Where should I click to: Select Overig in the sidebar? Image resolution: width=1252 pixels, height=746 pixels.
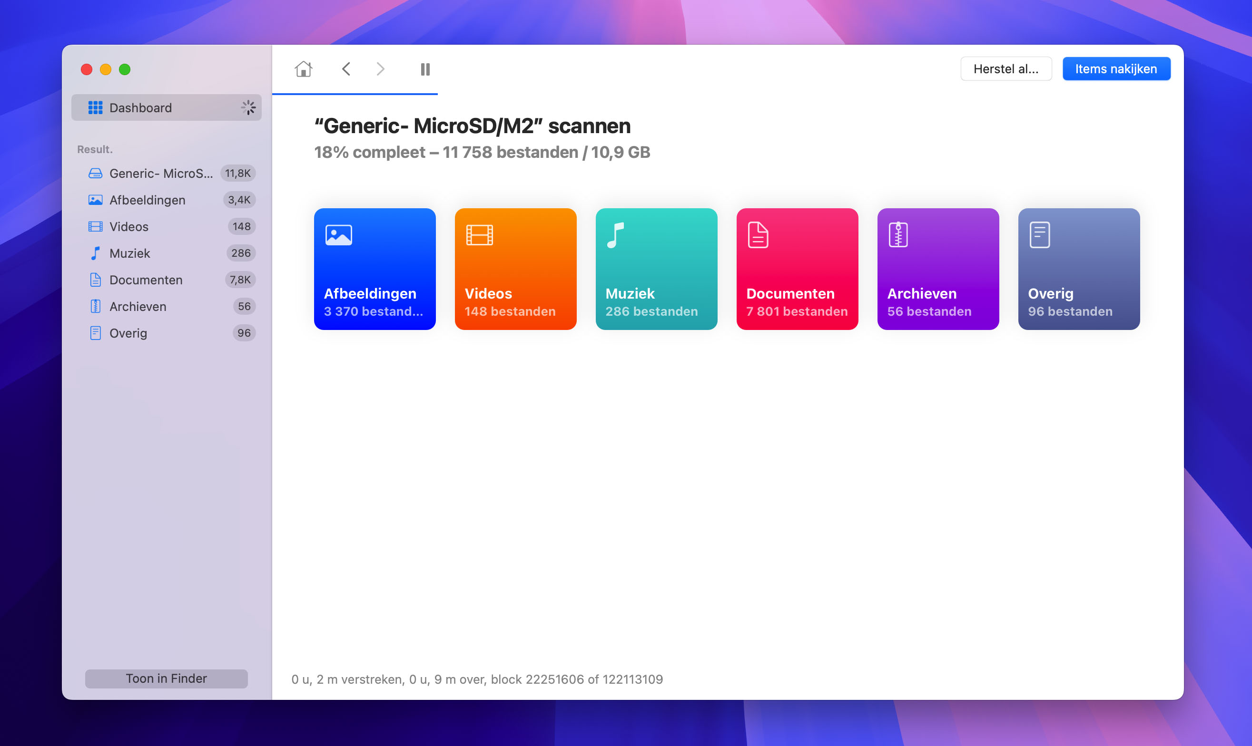(167, 333)
